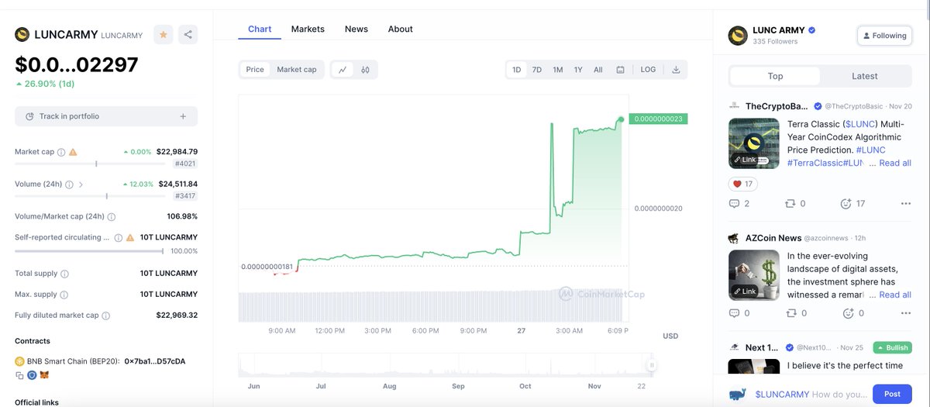Expand 'Read all' on TheCryptoBasic post
Image resolution: width=930 pixels, height=407 pixels.
click(895, 163)
